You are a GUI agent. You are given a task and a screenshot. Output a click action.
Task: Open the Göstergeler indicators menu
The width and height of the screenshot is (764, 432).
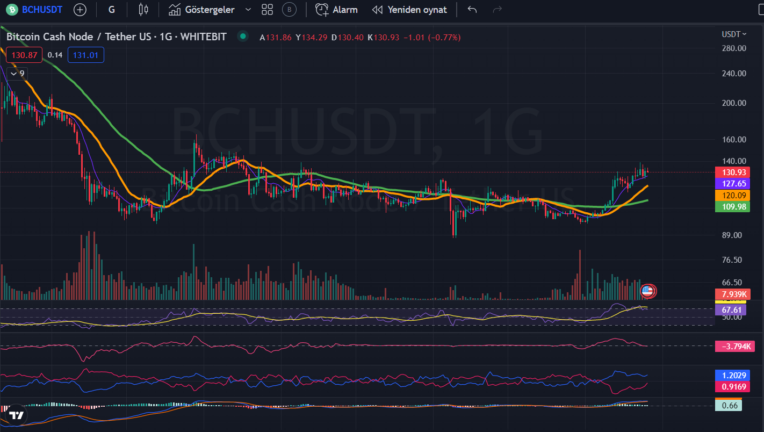click(x=202, y=10)
